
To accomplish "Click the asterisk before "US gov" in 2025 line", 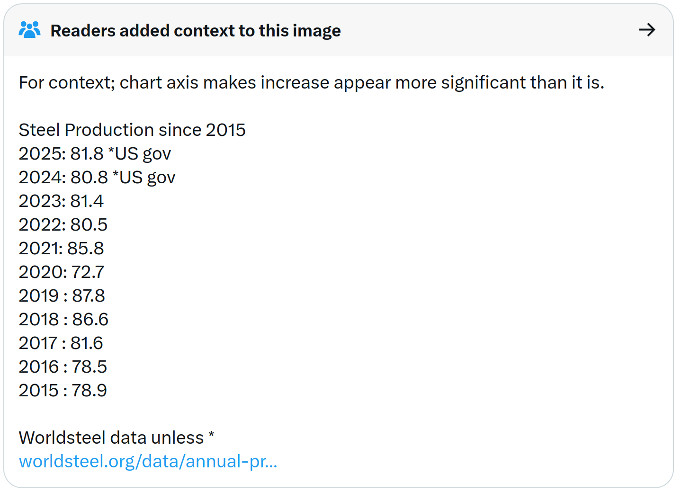I will tap(111, 151).
